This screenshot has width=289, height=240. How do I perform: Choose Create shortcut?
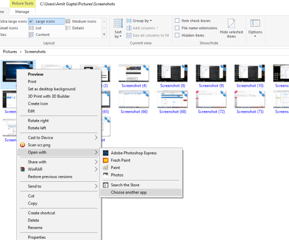pyautogui.click(x=41, y=213)
